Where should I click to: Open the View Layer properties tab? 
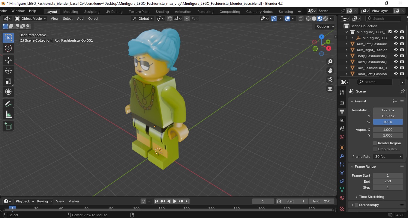tap(342, 120)
